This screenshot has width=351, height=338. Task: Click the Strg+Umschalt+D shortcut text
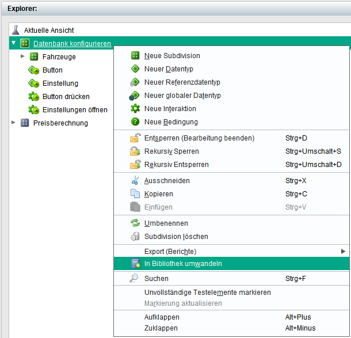pyautogui.click(x=313, y=165)
